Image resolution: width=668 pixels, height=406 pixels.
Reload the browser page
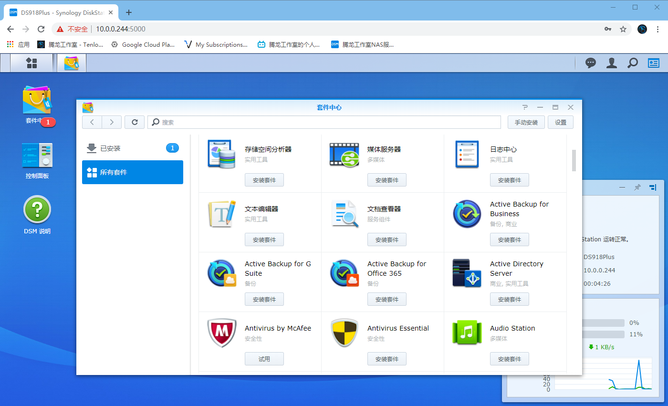pyautogui.click(x=41, y=29)
